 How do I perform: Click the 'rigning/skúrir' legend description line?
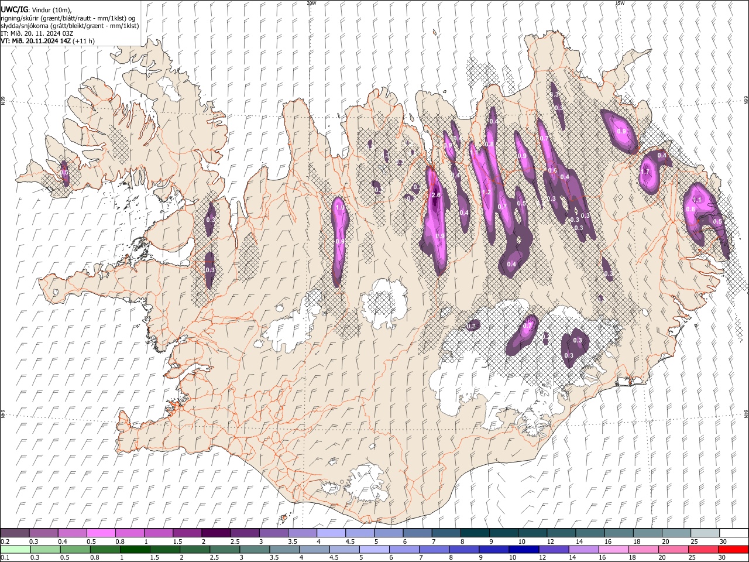tap(68, 18)
